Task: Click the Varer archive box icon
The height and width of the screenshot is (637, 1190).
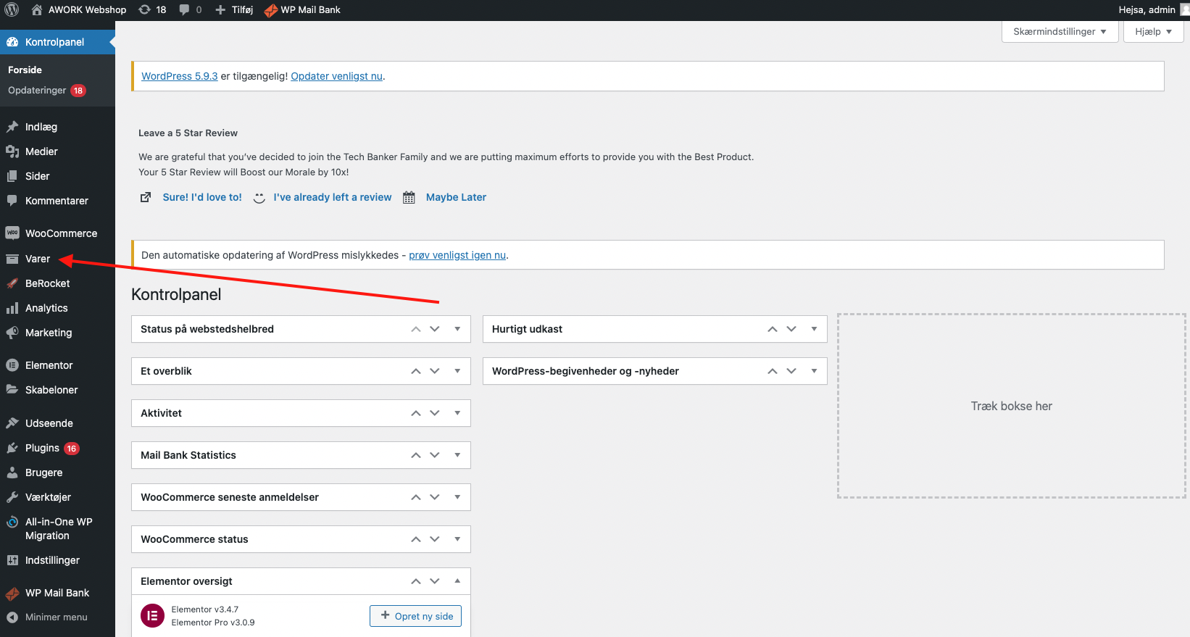Action: coord(12,259)
